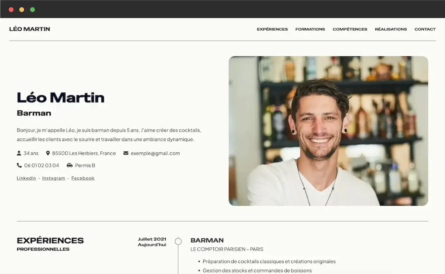Click the bartender profile photo
Image resolution: width=445 pixels, height=274 pixels.
(x=328, y=131)
